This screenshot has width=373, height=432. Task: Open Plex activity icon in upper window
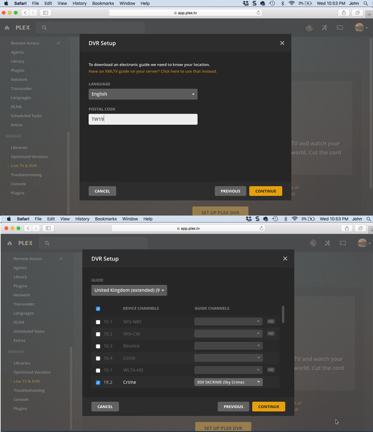point(309,28)
